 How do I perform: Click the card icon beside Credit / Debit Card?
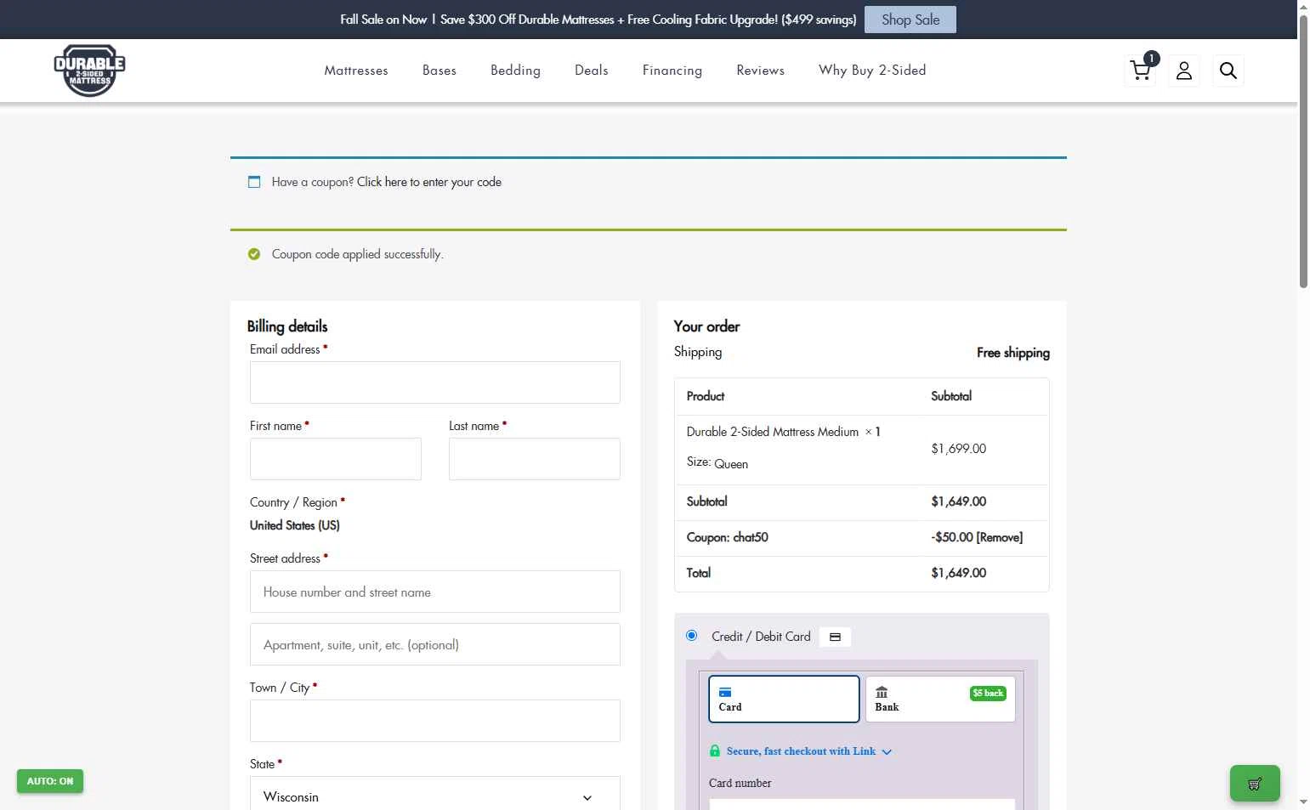[835, 637]
